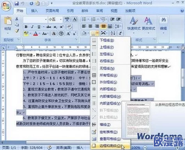Image resolution: width=185 pixels, height=150 pixels.
Task: Save the document from Quick Access toolbar
Action: click(17, 4)
